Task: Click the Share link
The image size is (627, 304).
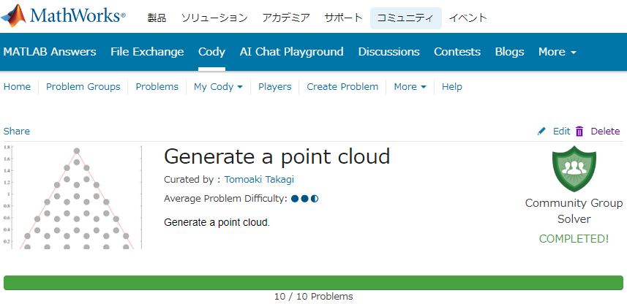Action: click(16, 132)
